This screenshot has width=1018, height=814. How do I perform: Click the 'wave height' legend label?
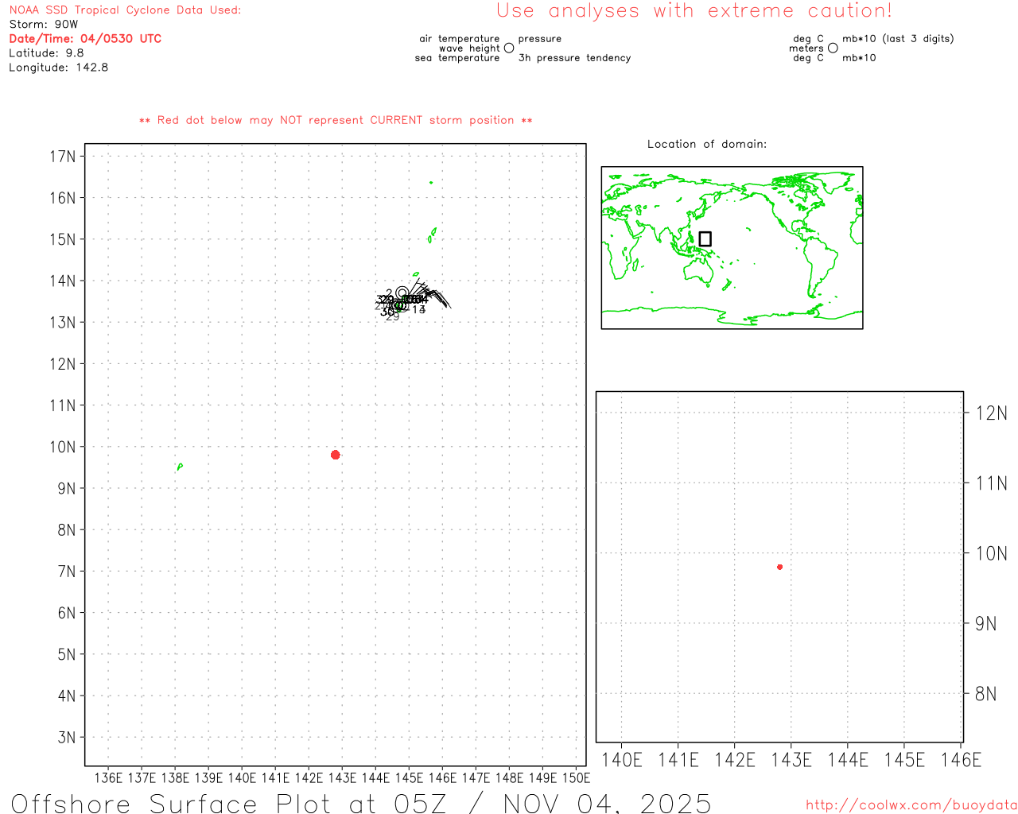[469, 48]
